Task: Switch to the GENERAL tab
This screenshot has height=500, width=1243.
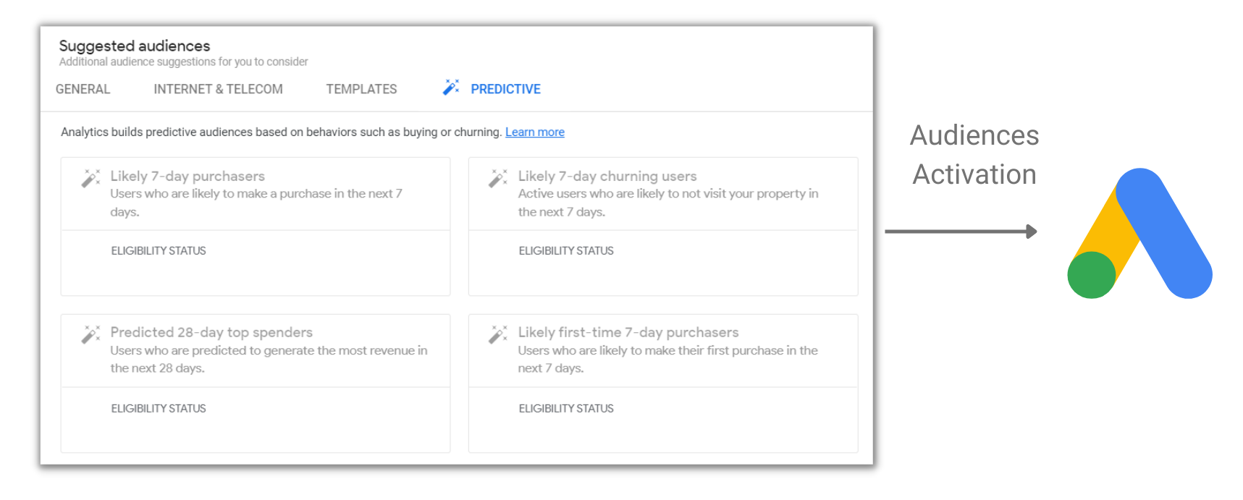Action: coord(83,89)
